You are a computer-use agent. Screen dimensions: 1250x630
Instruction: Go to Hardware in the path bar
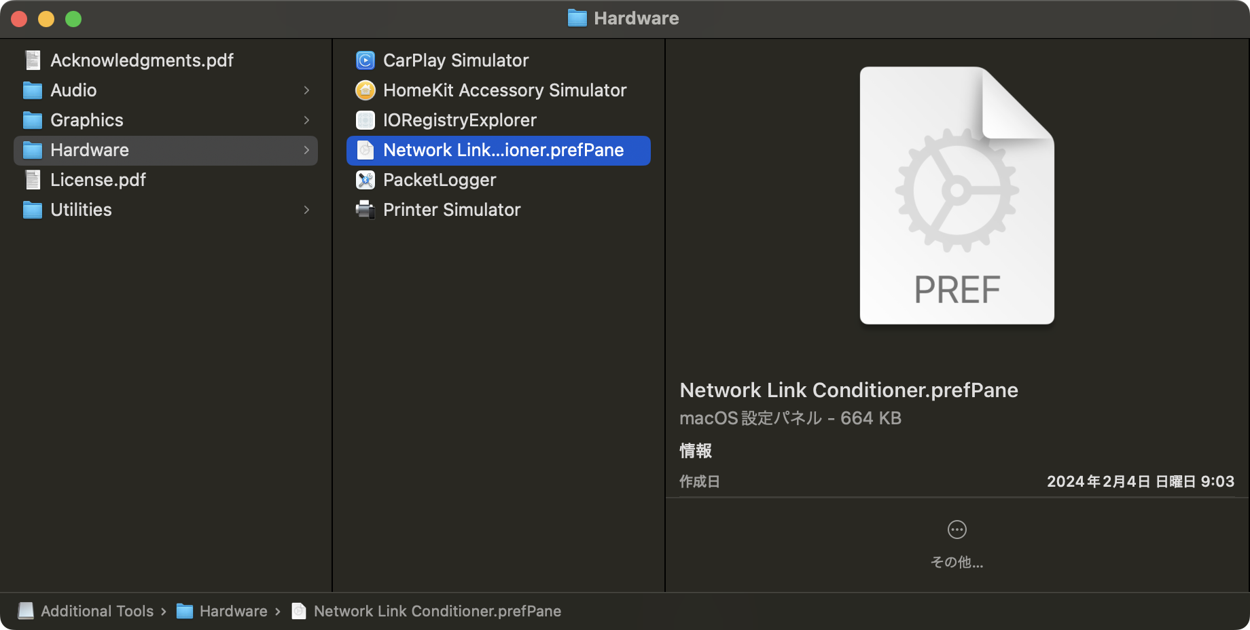(234, 611)
